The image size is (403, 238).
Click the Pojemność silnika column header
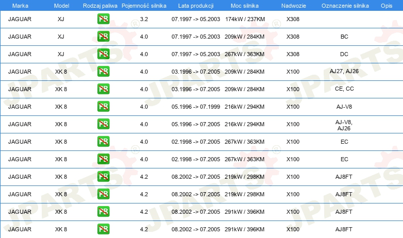[x=144, y=6]
